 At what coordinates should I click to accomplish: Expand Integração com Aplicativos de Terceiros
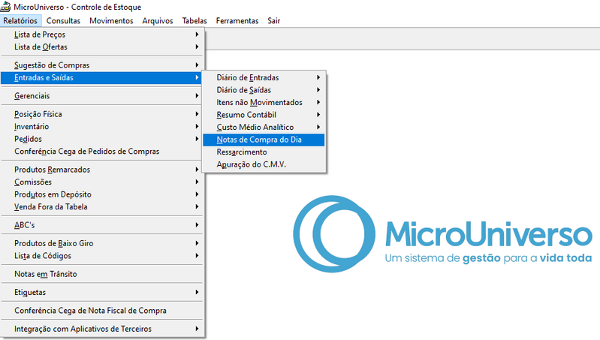coord(101,329)
